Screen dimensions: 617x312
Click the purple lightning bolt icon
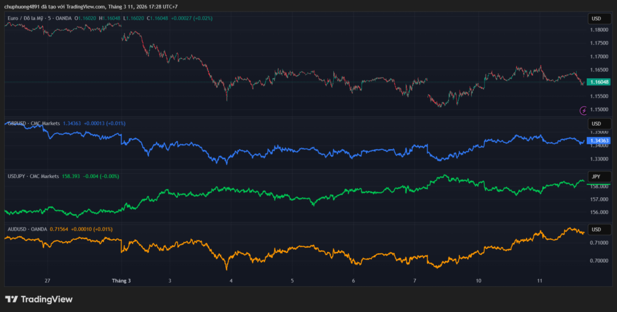583,110
